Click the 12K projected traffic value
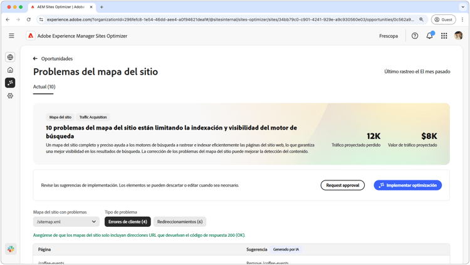This screenshot has height=265, width=470. (373, 136)
